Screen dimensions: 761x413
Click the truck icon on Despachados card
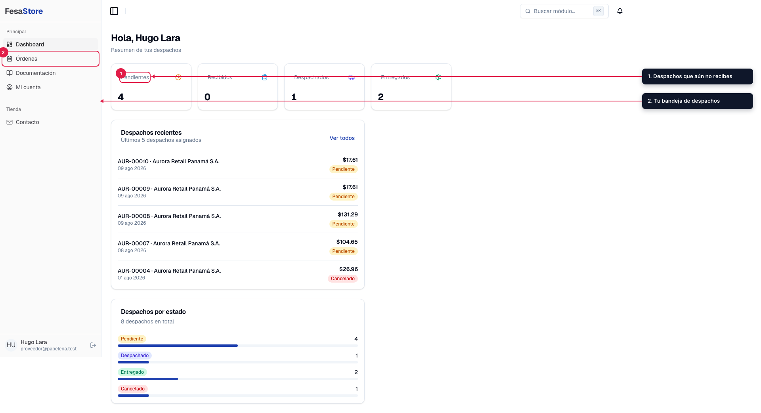click(x=352, y=77)
